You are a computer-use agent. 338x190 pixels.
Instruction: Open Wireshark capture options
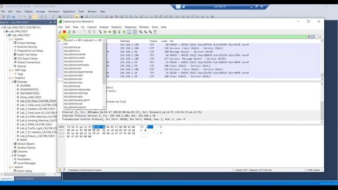point(74,32)
